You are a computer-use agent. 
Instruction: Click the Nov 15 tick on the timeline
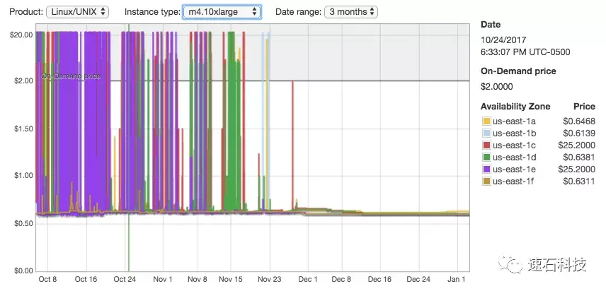pyautogui.click(x=230, y=280)
